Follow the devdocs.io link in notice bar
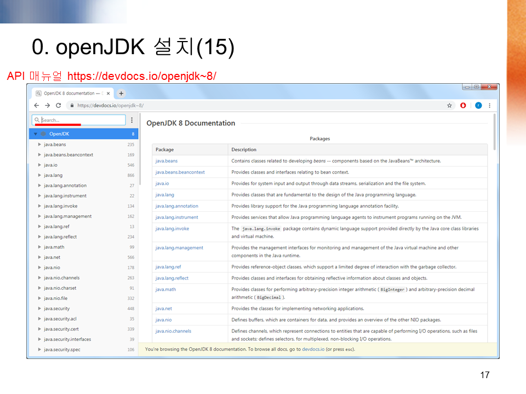This screenshot has height=394, width=526. coord(313,349)
